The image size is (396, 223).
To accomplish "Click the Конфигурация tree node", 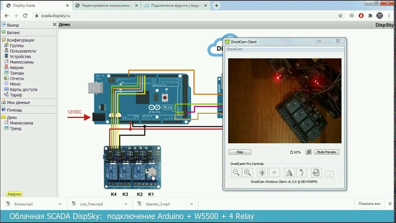I will point(20,40).
